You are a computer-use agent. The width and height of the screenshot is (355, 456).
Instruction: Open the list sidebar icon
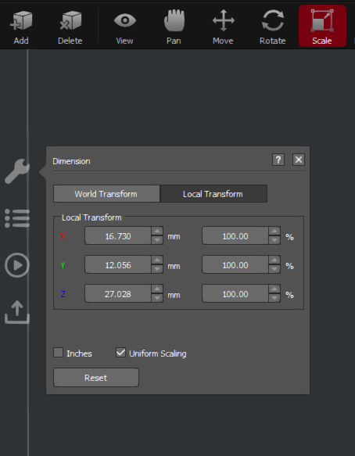(17, 218)
